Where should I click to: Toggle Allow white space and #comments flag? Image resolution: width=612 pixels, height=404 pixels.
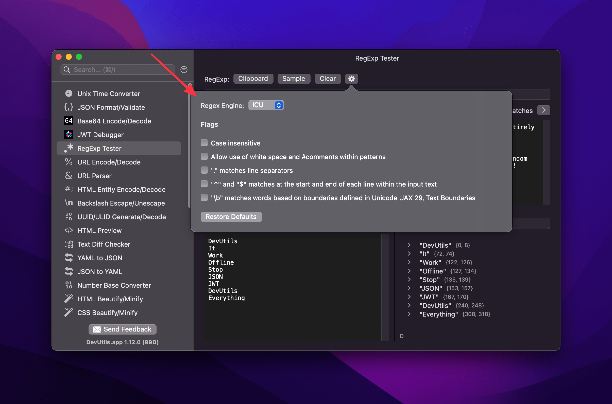tap(204, 156)
